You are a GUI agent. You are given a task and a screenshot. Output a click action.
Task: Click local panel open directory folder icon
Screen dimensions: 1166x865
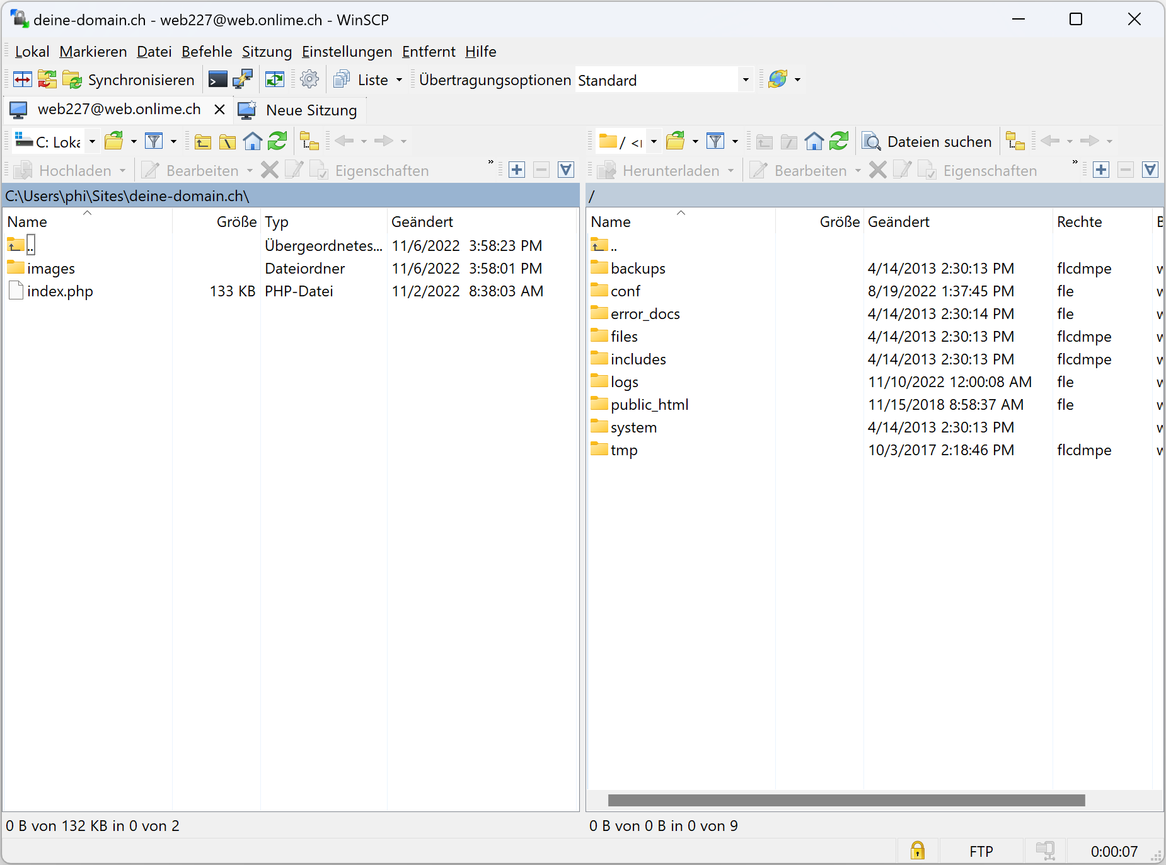[x=114, y=141]
